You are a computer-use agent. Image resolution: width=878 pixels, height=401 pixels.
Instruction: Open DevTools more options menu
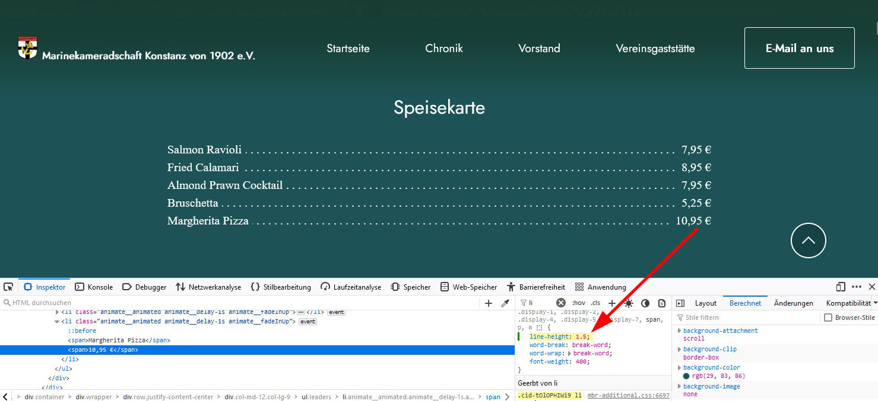pos(857,287)
